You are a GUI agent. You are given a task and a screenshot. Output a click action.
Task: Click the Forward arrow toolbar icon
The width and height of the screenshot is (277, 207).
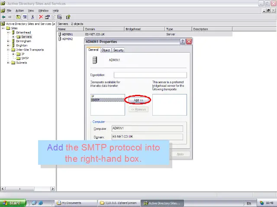(x=10, y=17)
